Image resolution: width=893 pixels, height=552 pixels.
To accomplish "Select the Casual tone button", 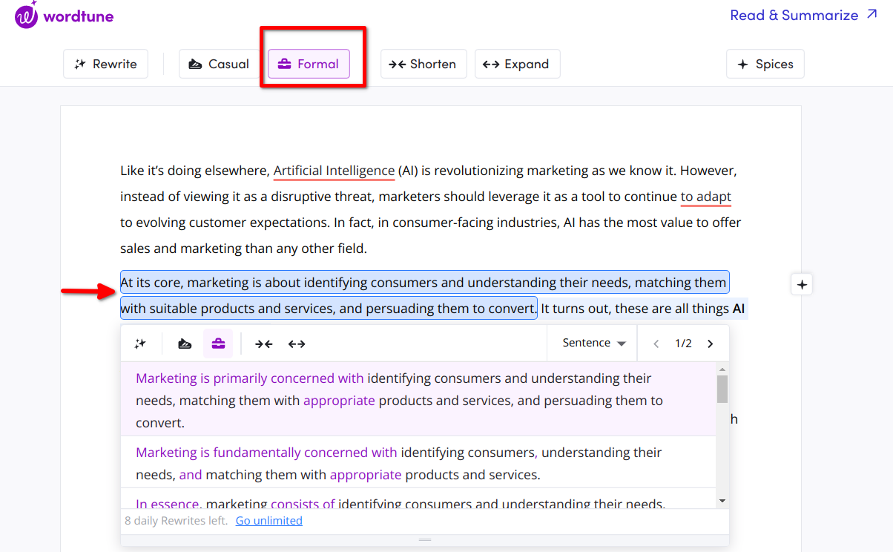I will click(x=218, y=64).
